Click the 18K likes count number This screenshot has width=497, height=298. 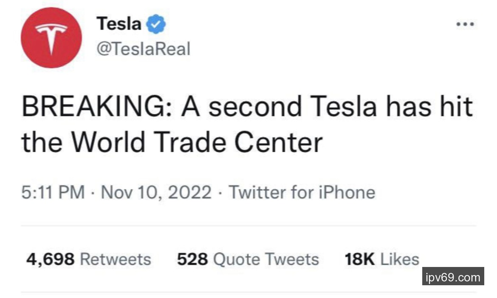point(360,259)
